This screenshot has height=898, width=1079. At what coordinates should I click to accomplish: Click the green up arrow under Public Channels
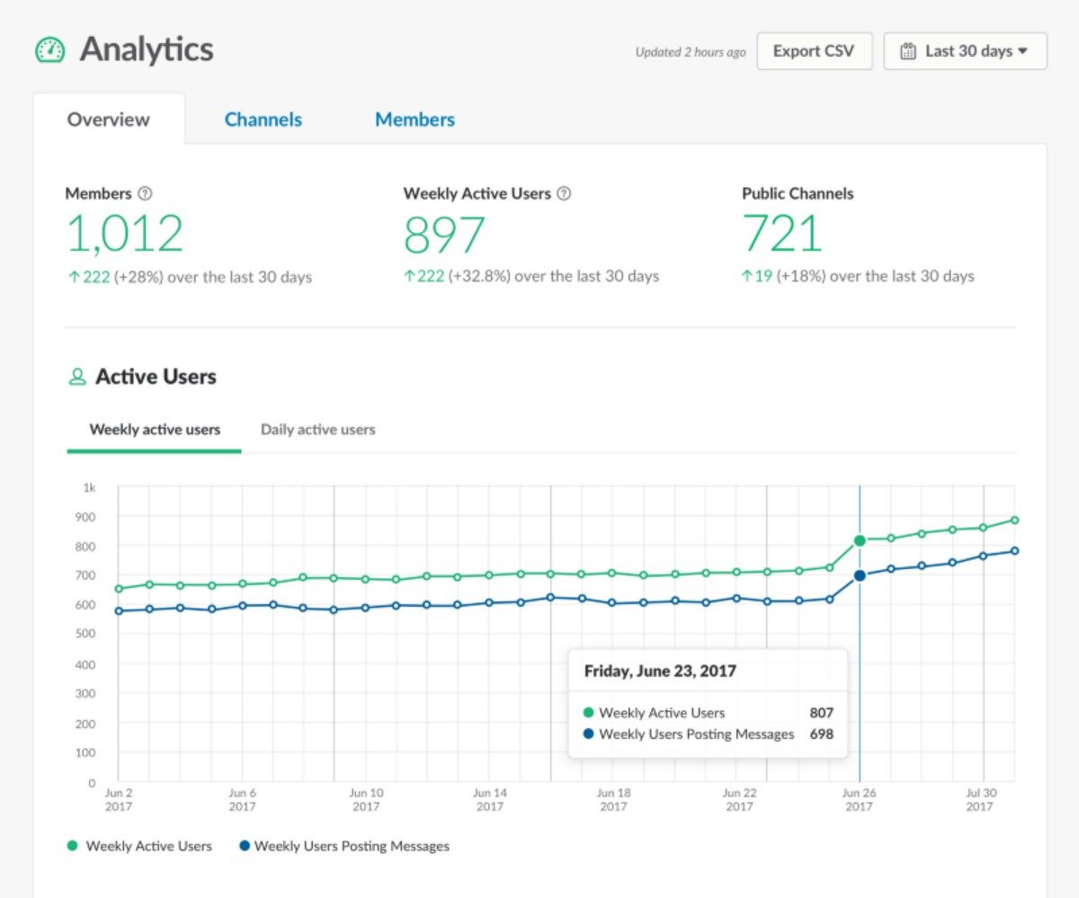tap(746, 277)
